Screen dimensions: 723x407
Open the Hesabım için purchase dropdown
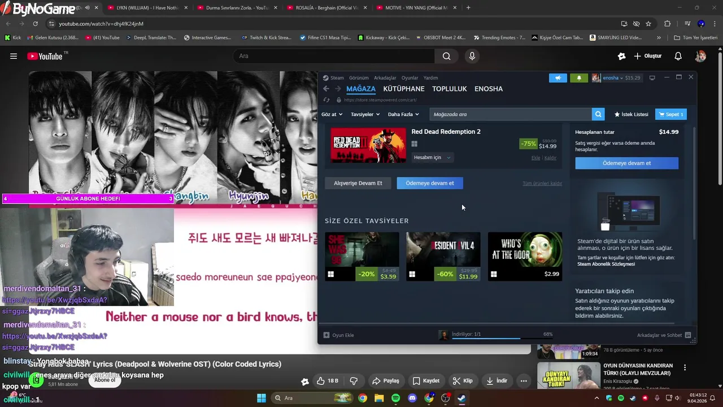tap(432, 157)
